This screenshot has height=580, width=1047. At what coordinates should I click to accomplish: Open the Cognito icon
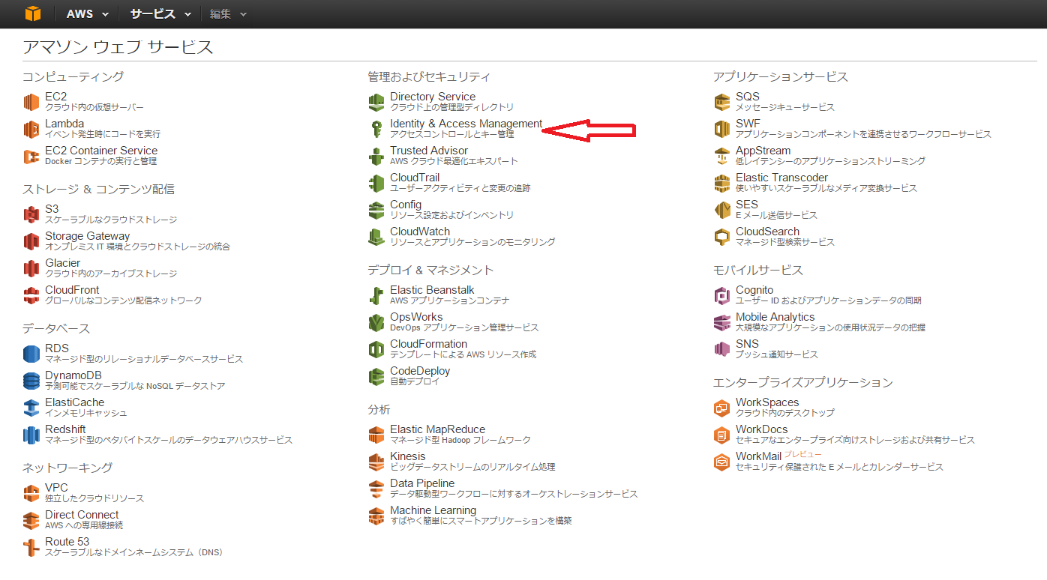[x=722, y=295]
